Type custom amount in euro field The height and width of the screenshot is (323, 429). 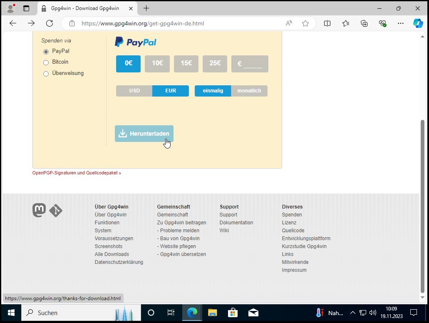[252, 64]
